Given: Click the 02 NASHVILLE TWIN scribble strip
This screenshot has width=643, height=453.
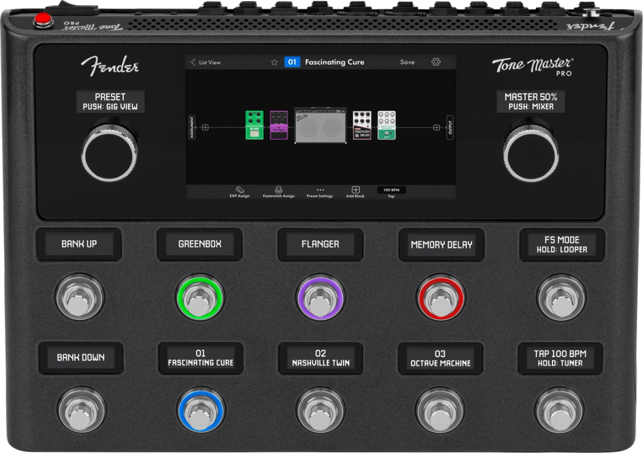Looking at the screenshot, I should [321, 358].
